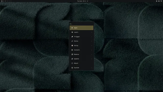Expand the Apps submenu chevron
163x92 pixels.
coord(92,28)
